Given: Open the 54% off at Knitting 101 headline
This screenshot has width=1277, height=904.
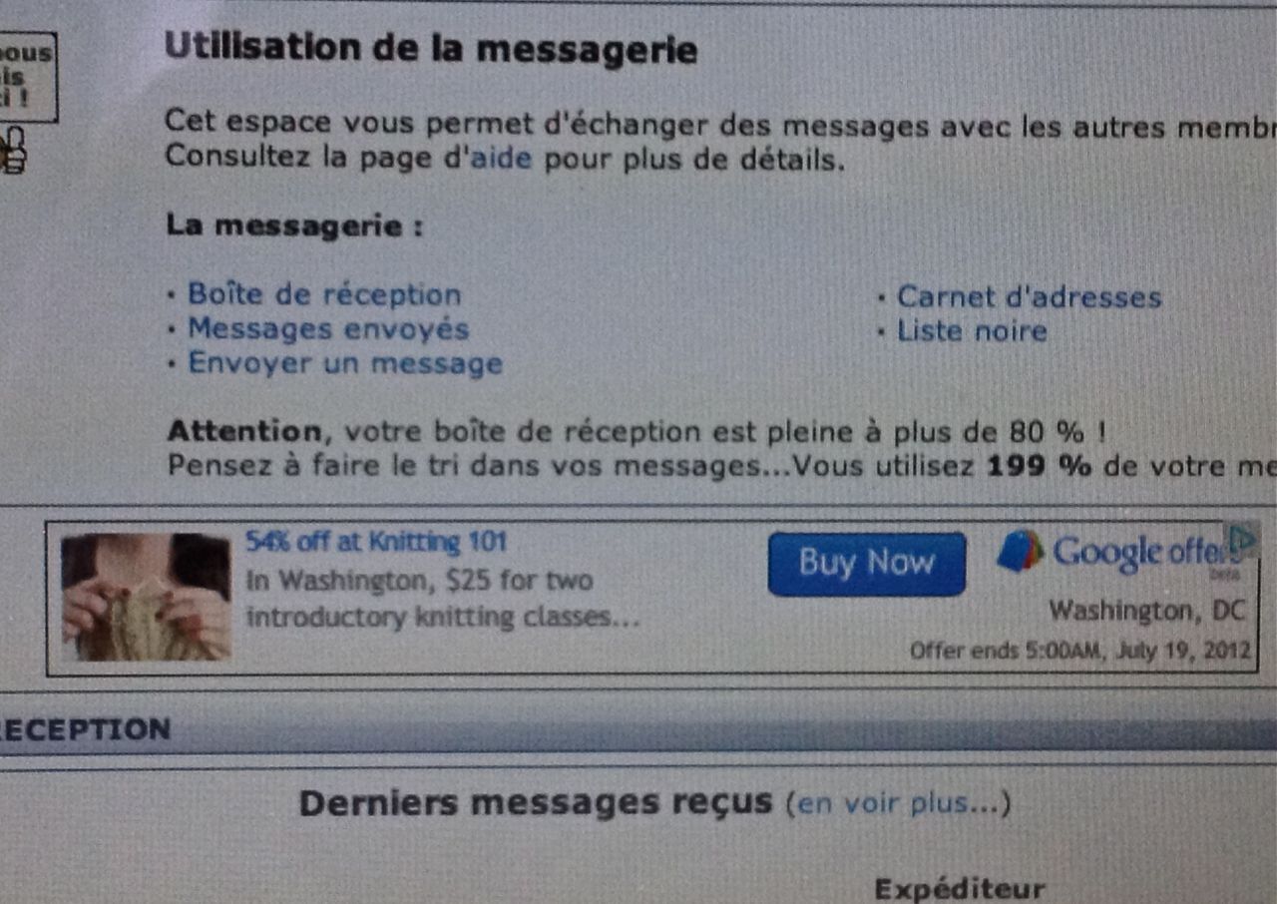Looking at the screenshot, I should tap(376, 543).
